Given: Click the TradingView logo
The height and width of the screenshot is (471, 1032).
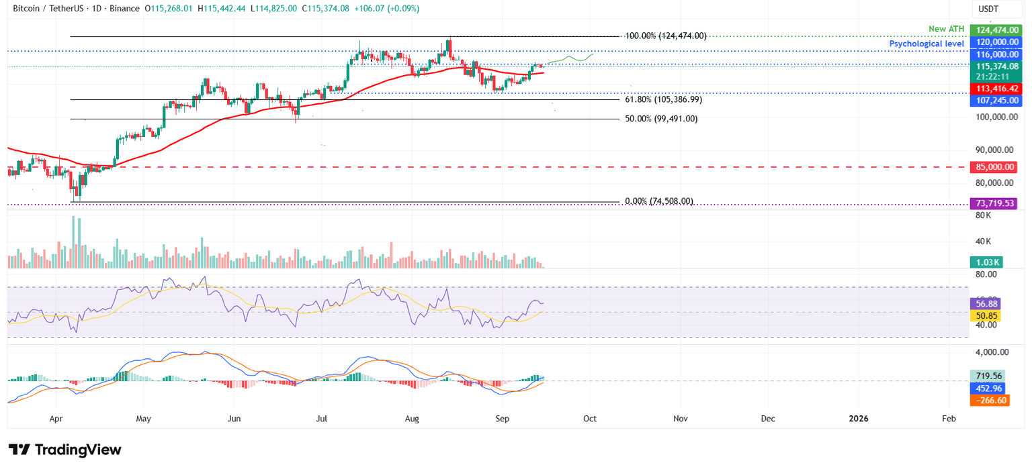Looking at the screenshot, I should pyautogui.click(x=63, y=450).
